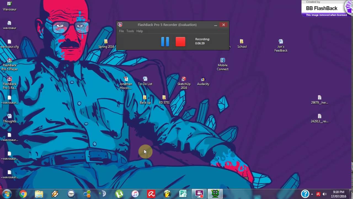Minimize the FlashBack Pro 5 Recorder window
The height and width of the screenshot is (199, 353).
tap(216, 25)
